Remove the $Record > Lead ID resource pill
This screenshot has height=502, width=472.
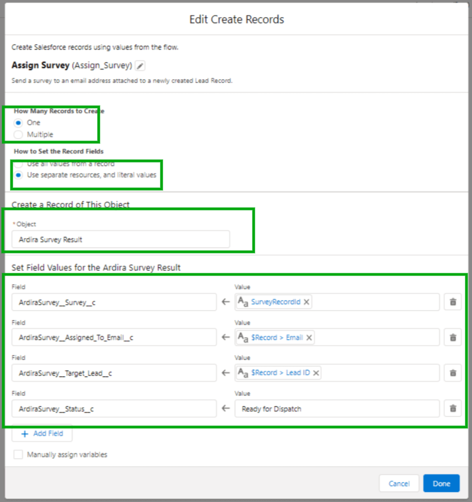click(x=315, y=373)
